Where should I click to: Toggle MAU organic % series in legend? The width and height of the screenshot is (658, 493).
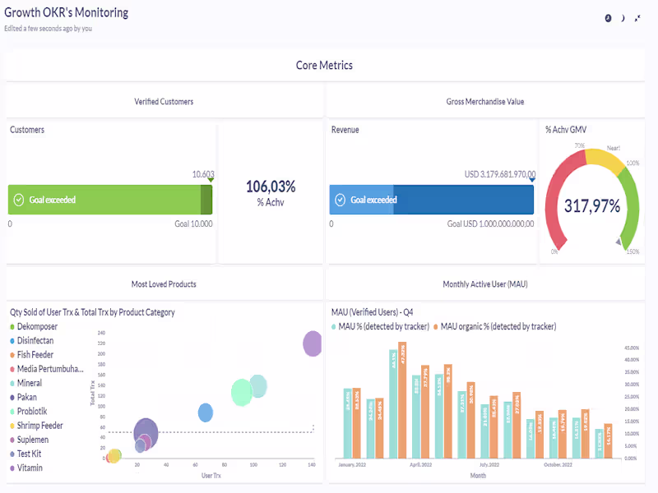[x=497, y=326]
